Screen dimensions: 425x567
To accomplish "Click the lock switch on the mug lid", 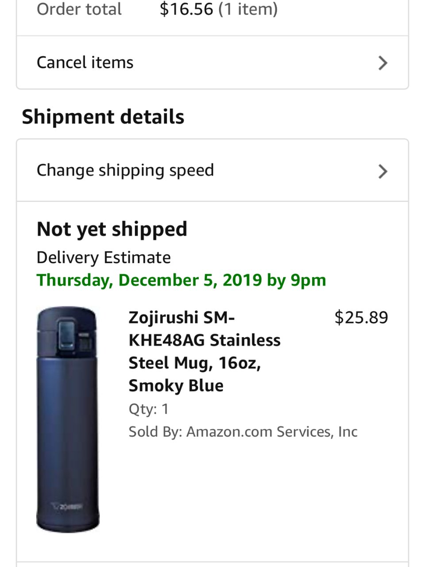I will pyautogui.click(x=85, y=341).
